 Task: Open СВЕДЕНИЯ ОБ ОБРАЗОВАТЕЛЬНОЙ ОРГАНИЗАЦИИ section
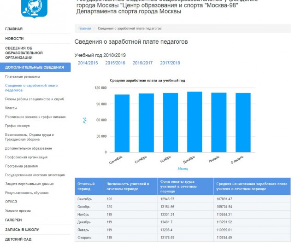pos(24,53)
